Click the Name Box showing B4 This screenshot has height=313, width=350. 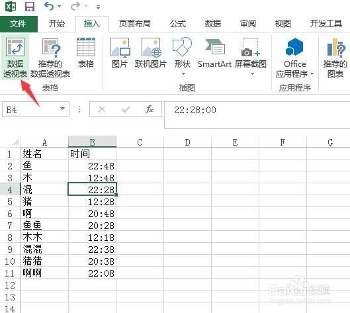(30, 109)
